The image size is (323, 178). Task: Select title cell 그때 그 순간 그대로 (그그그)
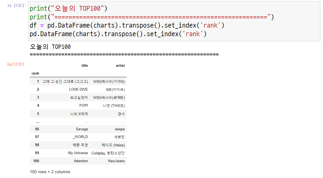(x=65, y=81)
